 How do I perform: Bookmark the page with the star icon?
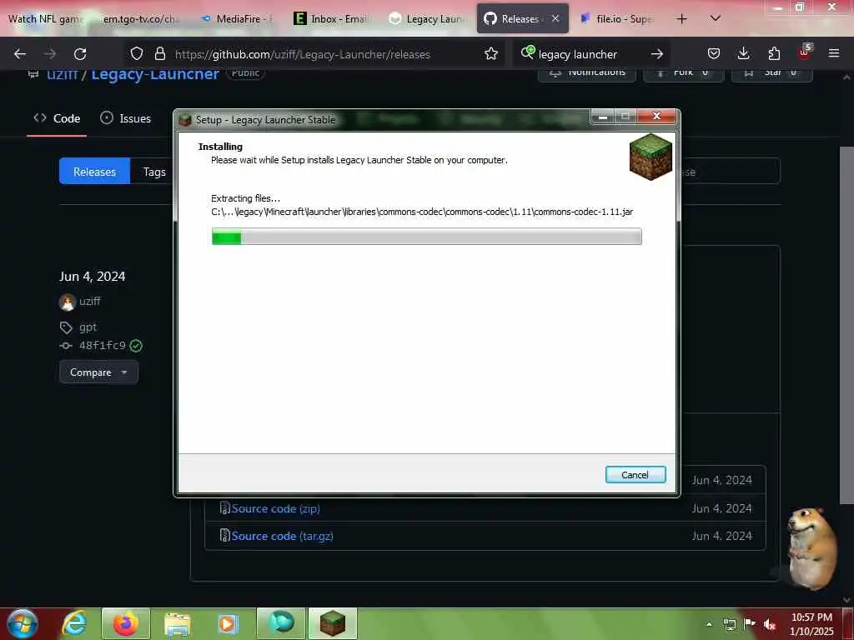click(x=491, y=53)
